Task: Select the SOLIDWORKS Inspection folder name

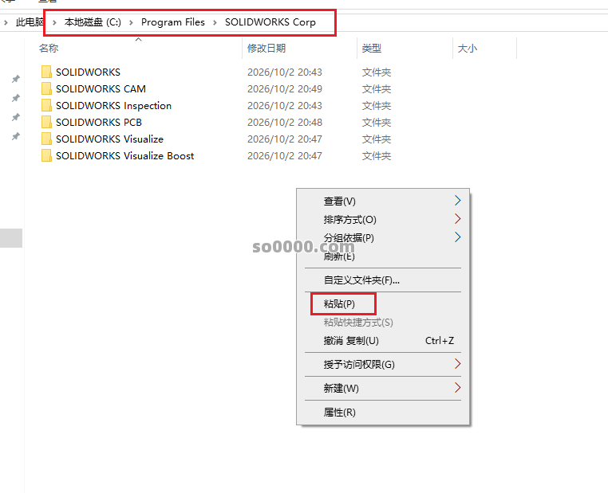Action: (x=113, y=105)
